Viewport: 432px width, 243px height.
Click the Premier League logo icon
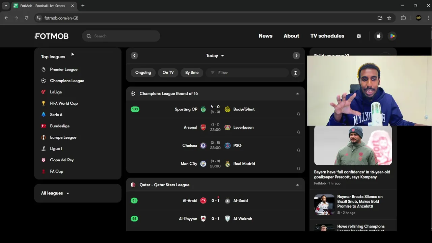tap(44, 70)
